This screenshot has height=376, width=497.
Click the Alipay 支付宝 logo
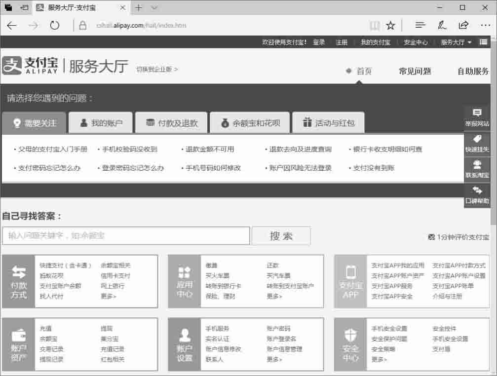pos(30,66)
